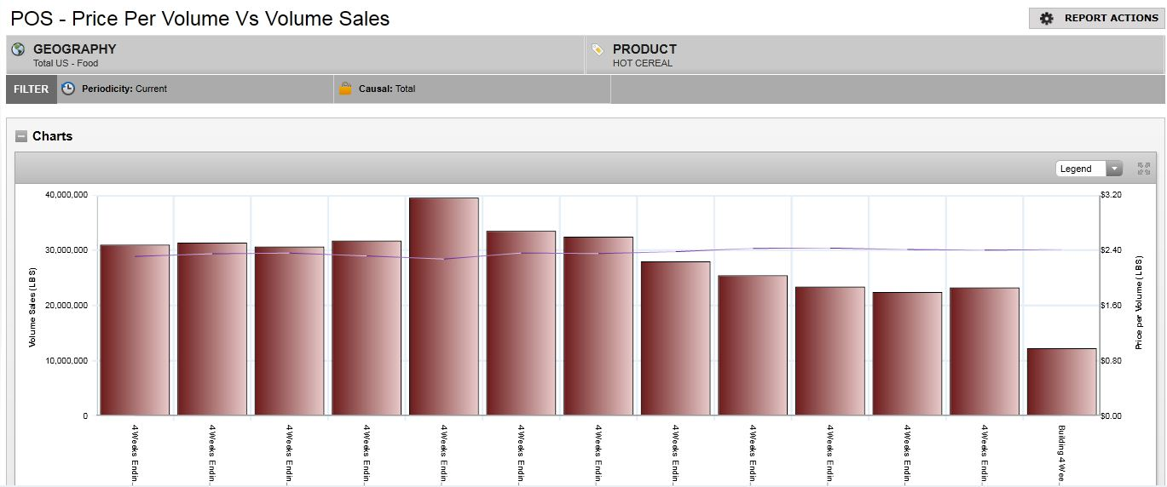Select the Periodicity: Current filter
The width and height of the screenshot is (1167, 487).
point(124,89)
